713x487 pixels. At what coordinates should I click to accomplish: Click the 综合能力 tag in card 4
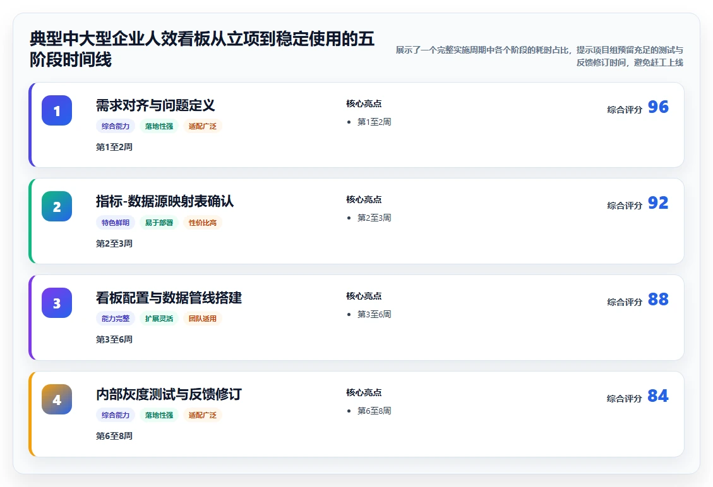tap(116, 415)
